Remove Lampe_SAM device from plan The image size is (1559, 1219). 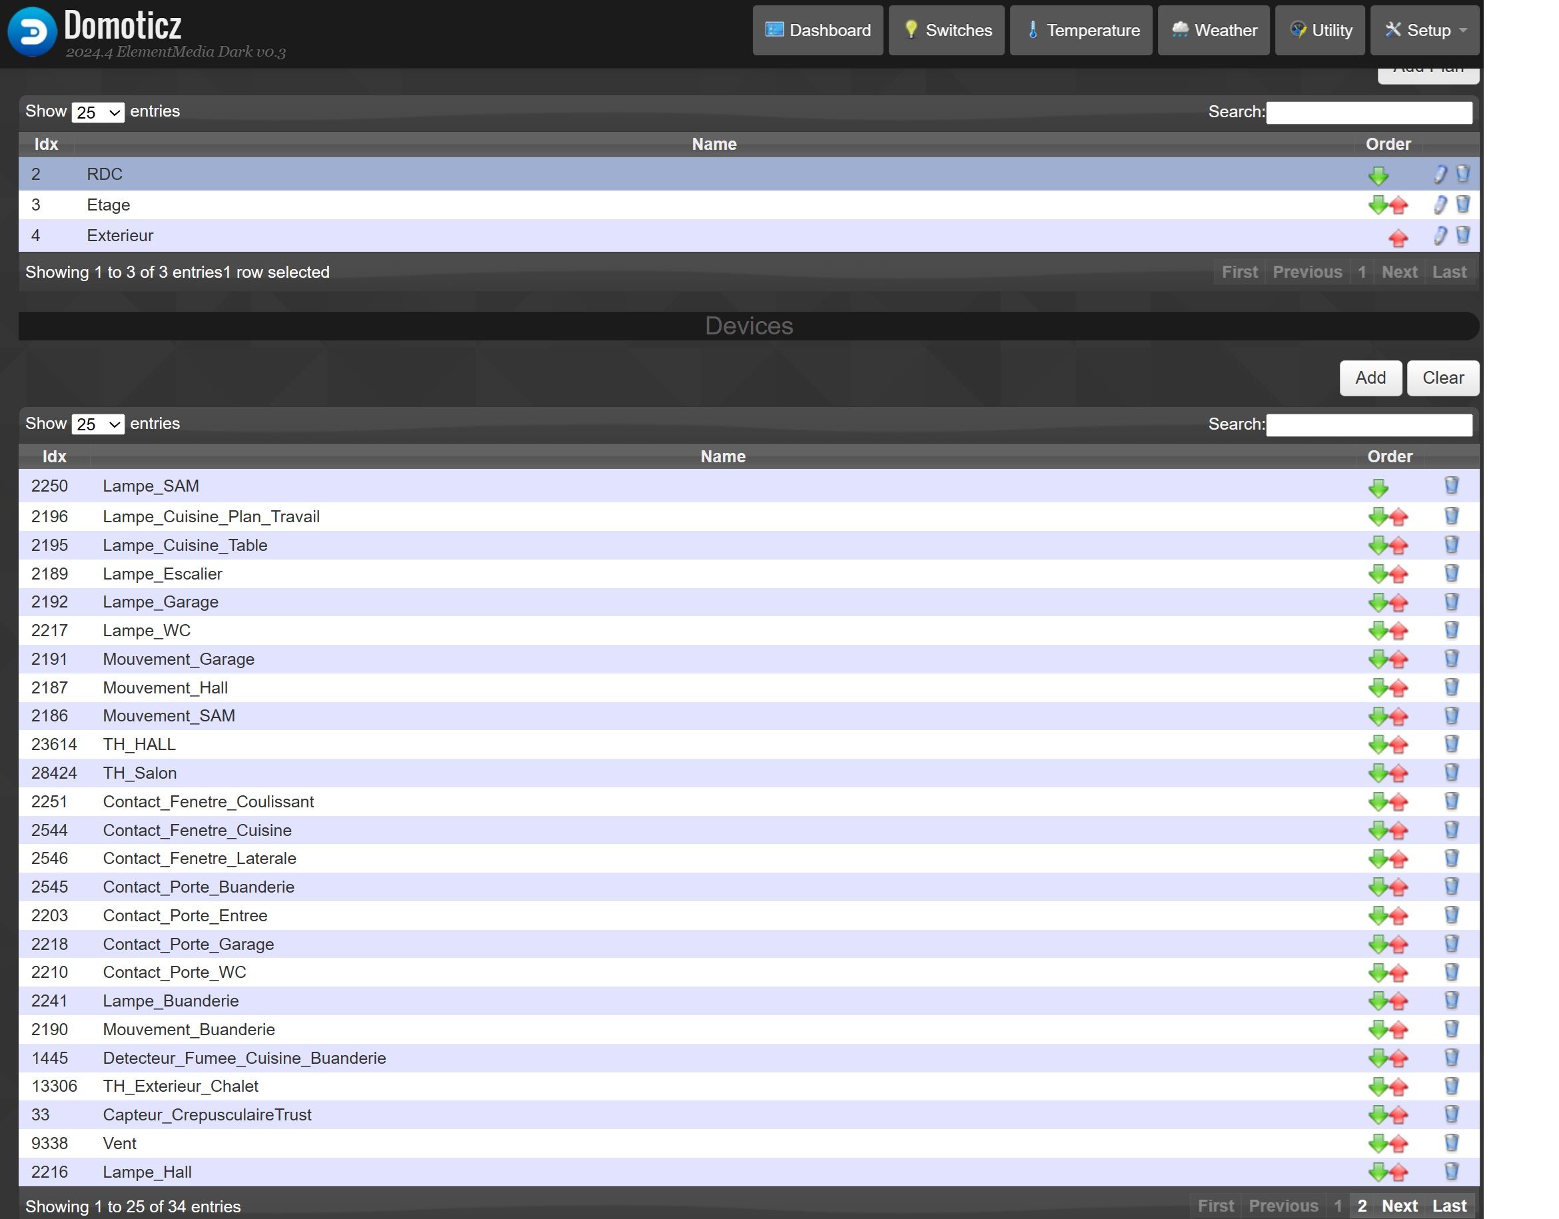1451,486
